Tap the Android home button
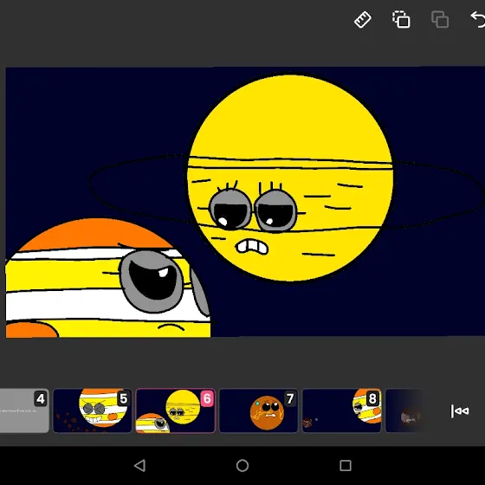Viewport: 485px width, 485px height. click(x=242, y=466)
